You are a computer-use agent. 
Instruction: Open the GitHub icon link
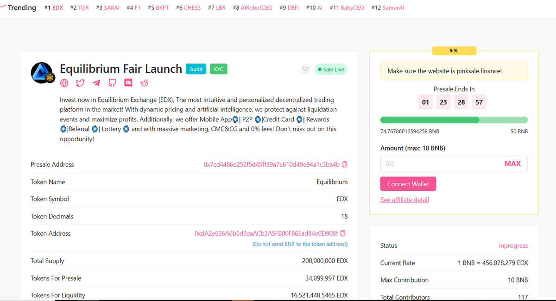(112, 83)
